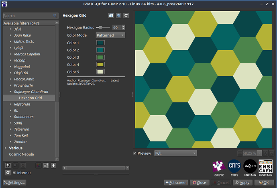
Task: Click the McCap tree entry
Action: point(20,60)
